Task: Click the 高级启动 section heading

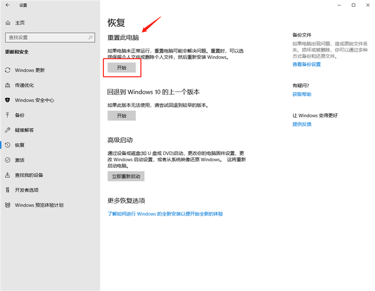Action: (x=120, y=140)
